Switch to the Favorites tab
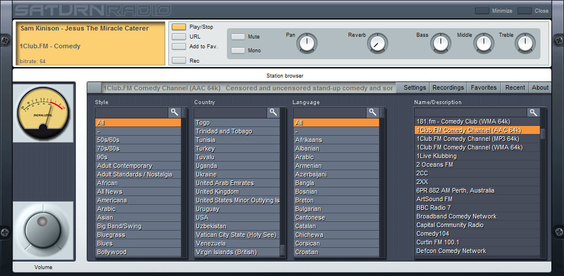 [x=484, y=88]
